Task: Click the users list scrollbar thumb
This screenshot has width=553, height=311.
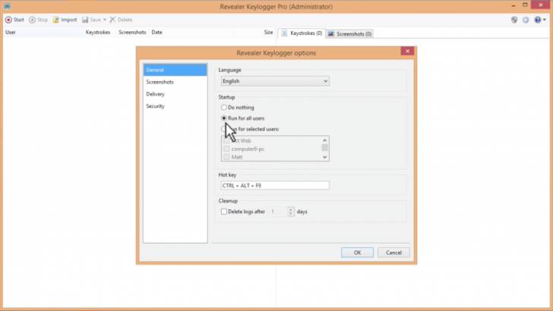Action: (325, 147)
